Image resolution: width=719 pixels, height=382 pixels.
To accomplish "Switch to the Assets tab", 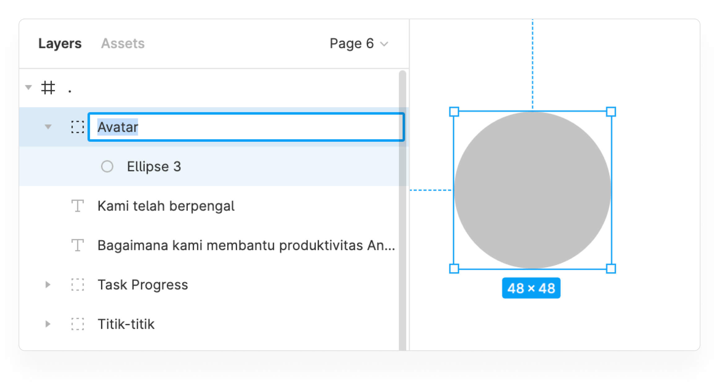I will click(x=123, y=44).
